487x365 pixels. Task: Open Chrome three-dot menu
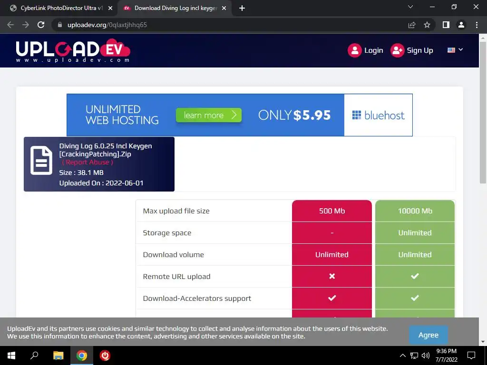point(477,25)
